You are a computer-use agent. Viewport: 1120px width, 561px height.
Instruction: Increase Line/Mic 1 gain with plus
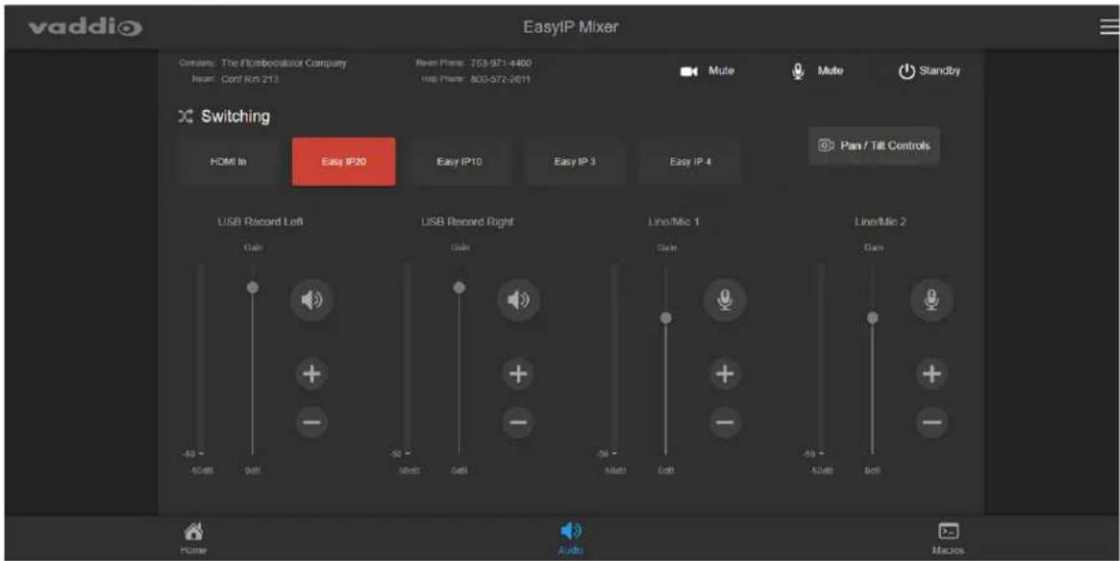coord(725,374)
